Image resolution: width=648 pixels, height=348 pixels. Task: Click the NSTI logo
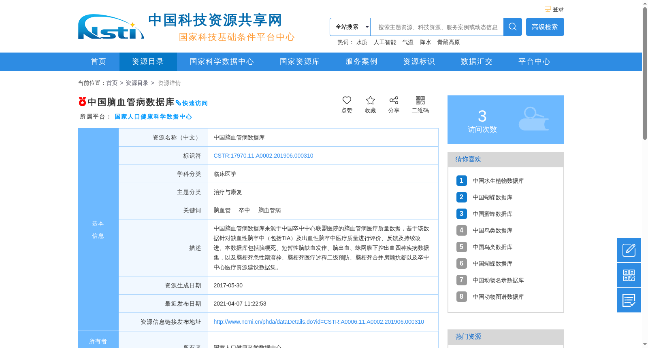pos(111,27)
